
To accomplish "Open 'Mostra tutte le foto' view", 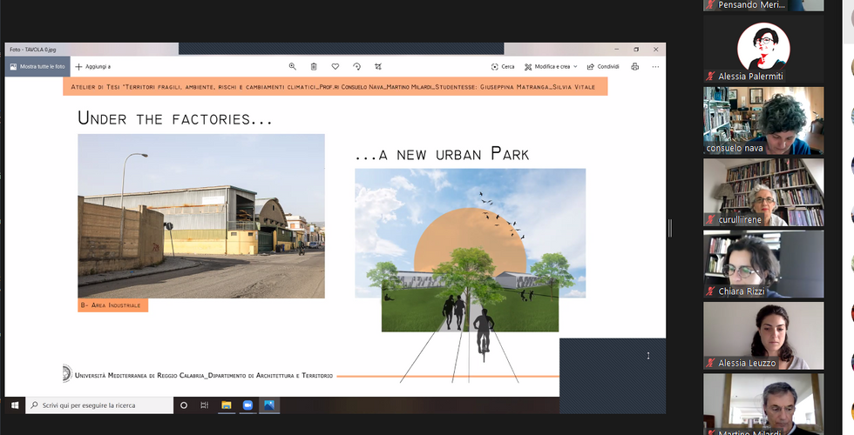I will coord(37,66).
